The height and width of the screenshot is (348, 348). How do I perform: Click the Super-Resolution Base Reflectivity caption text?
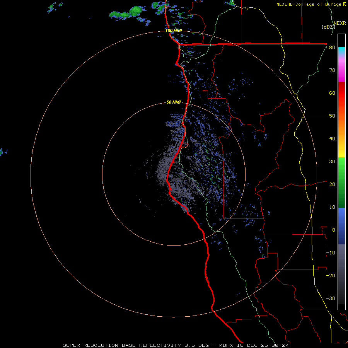pos(176,345)
